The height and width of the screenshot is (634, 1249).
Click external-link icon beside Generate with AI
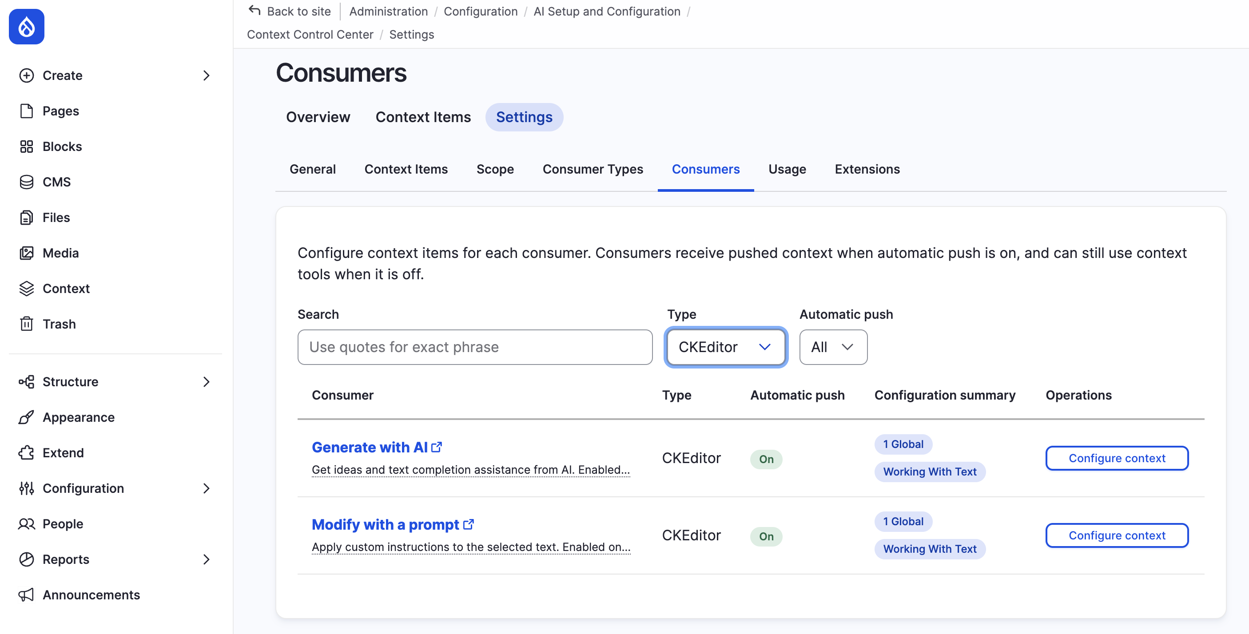point(437,447)
